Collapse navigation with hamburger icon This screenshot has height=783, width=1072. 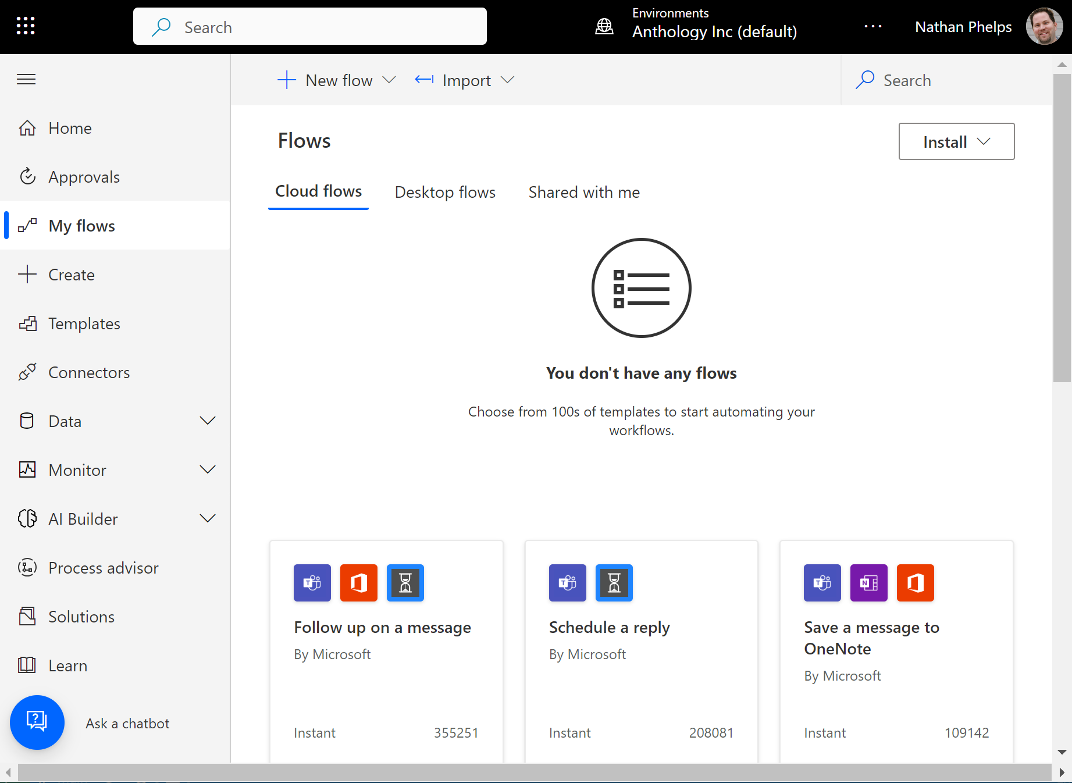(26, 79)
